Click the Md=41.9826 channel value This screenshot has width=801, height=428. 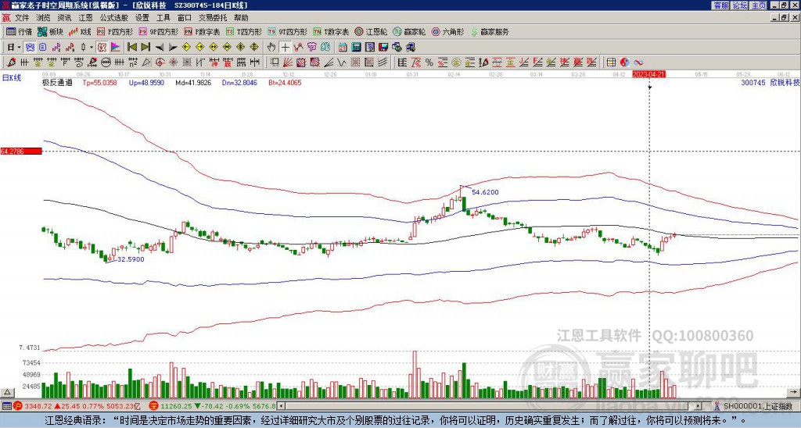(x=193, y=82)
